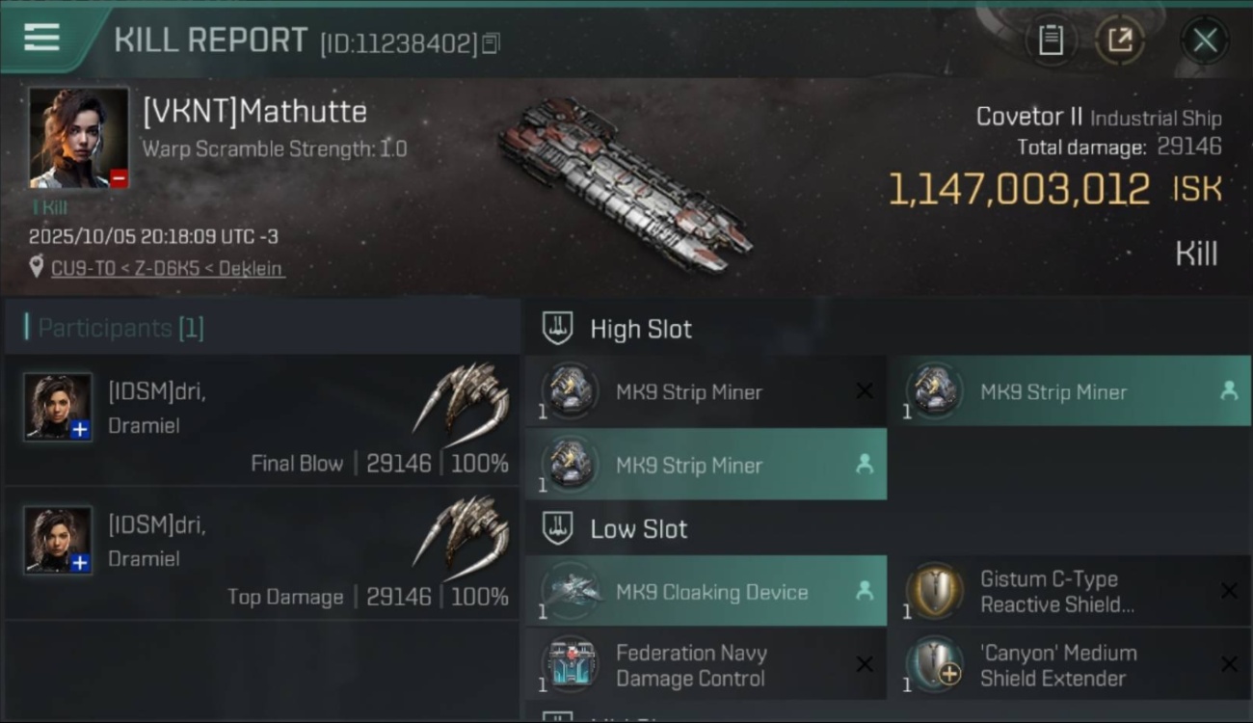The height and width of the screenshot is (723, 1253).
Task: Open the Top Damage pilot portrait
Action: [58, 540]
